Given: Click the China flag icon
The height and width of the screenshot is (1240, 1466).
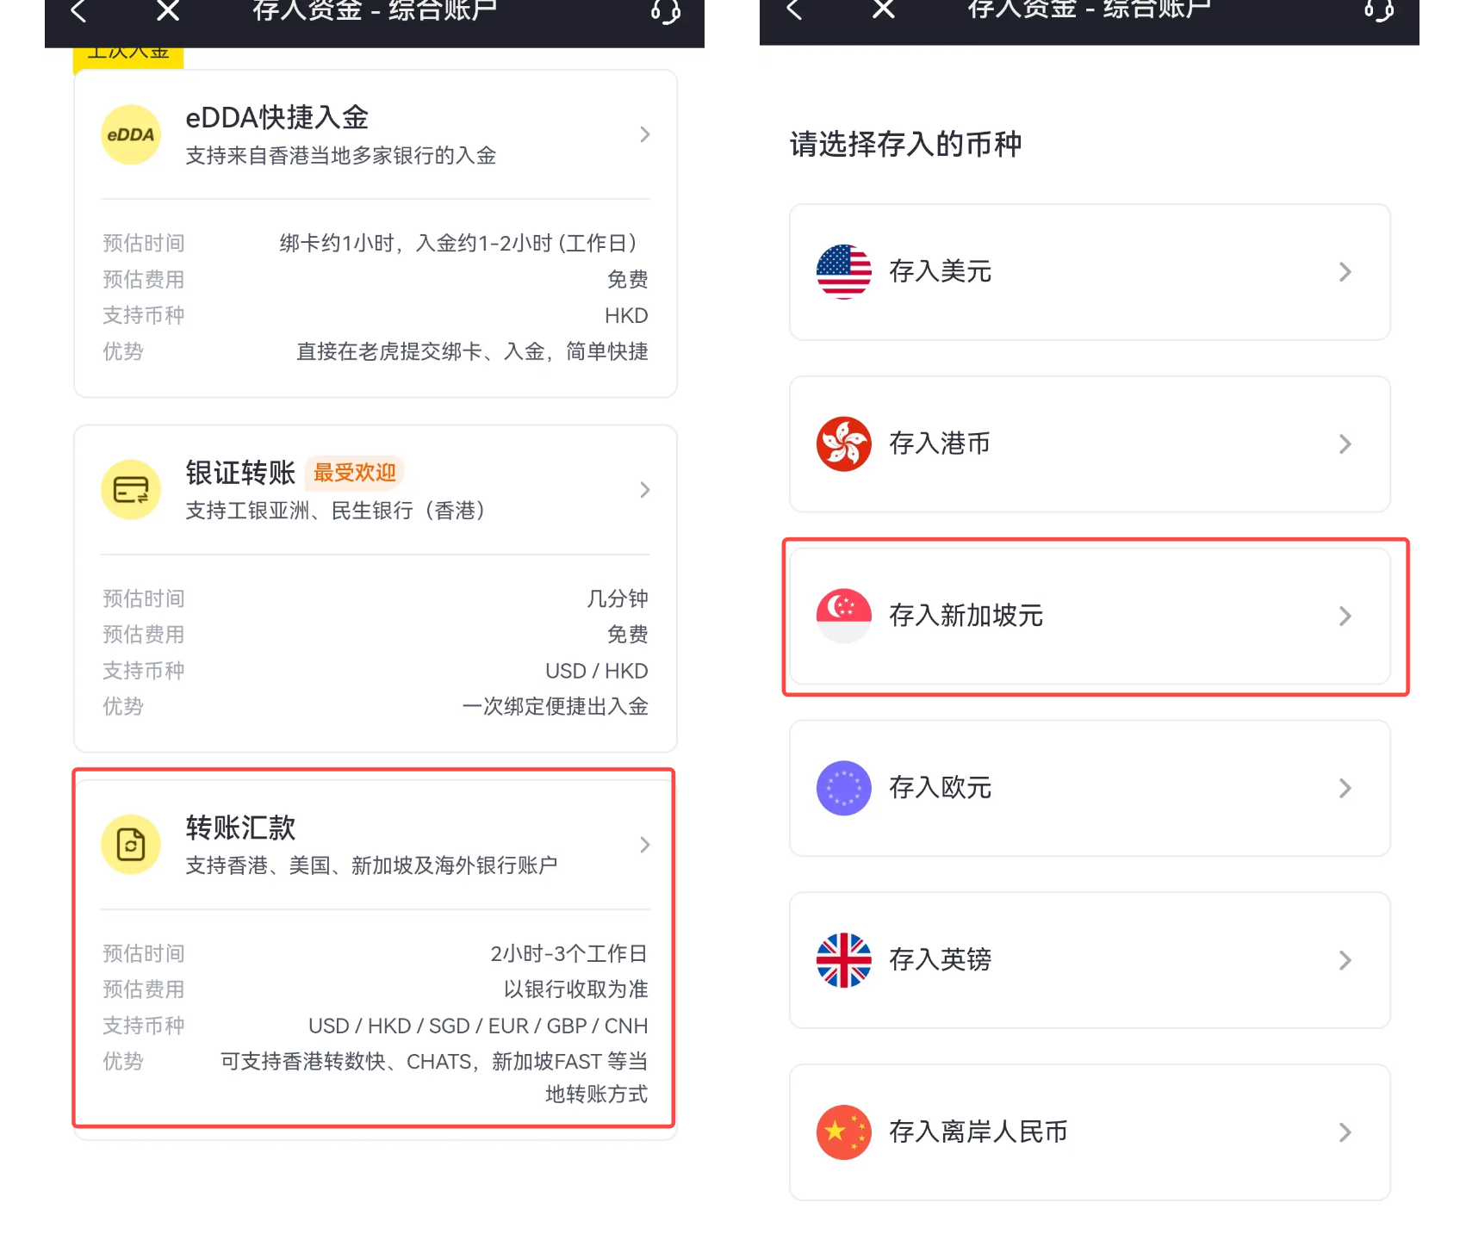Looking at the screenshot, I should click(843, 1132).
